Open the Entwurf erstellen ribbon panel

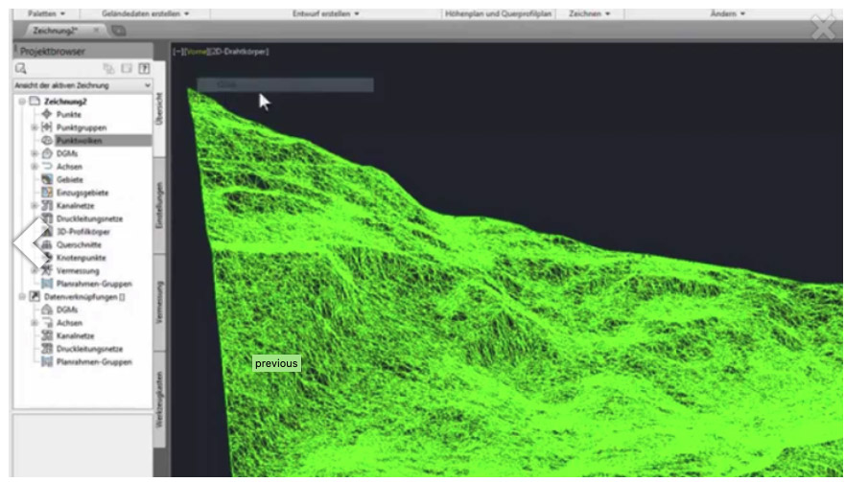(326, 14)
